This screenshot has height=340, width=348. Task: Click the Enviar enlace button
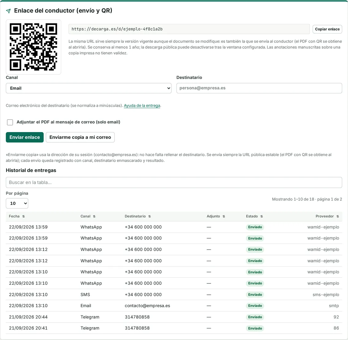click(x=25, y=137)
